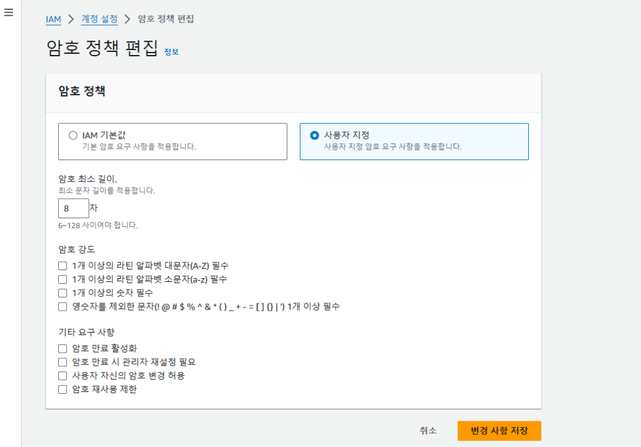This screenshot has width=641, height=447.
Task: Enable lowercase letter (a-z) requirement checkbox
Action: tap(63, 279)
